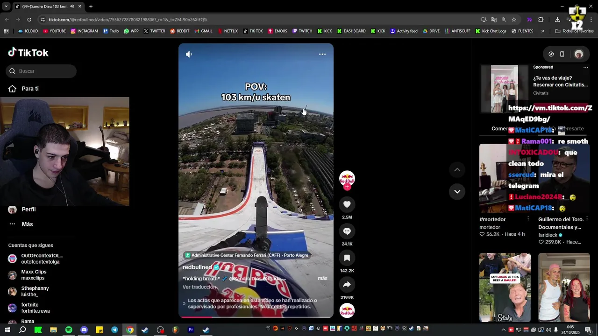Reload the page in Chrome
This screenshot has height=336, width=598.
29,20
